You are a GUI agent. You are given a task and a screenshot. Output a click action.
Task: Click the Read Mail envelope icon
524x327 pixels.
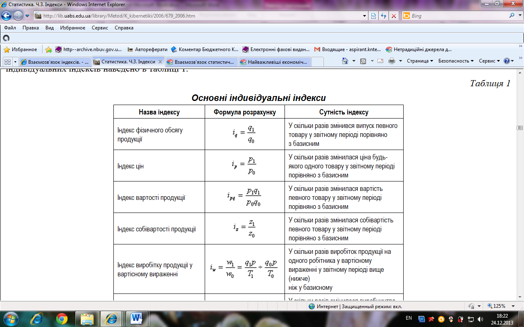tap(380, 61)
